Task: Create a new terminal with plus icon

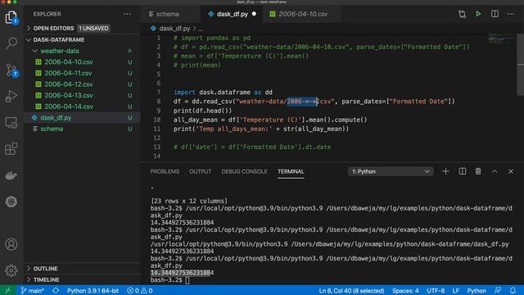Action: click(445, 171)
